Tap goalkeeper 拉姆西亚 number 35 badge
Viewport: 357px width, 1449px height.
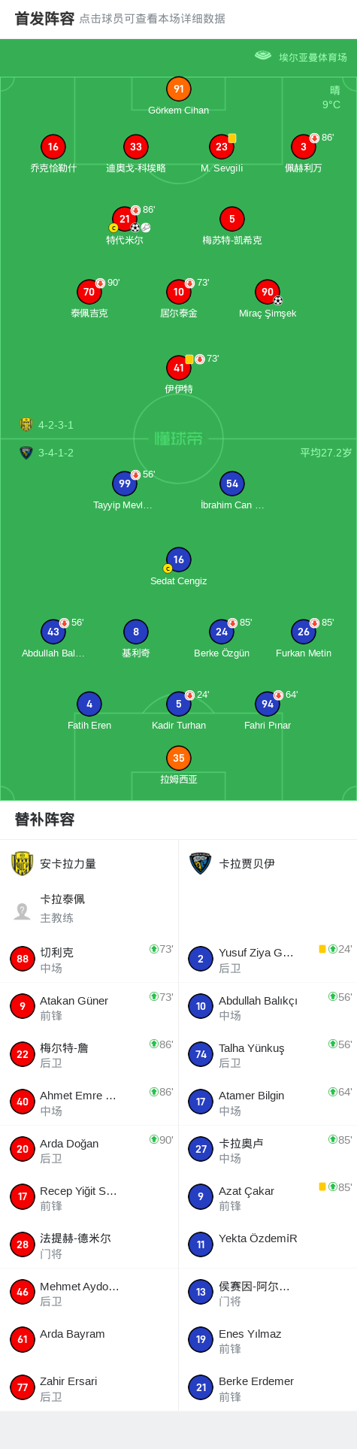click(178, 758)
